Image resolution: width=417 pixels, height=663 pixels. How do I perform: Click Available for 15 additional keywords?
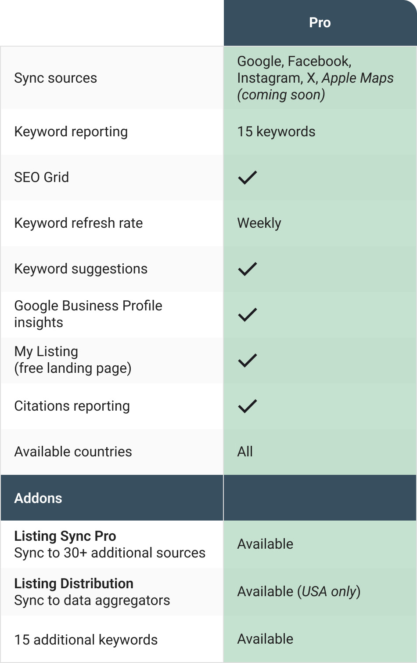click(265, 639)
